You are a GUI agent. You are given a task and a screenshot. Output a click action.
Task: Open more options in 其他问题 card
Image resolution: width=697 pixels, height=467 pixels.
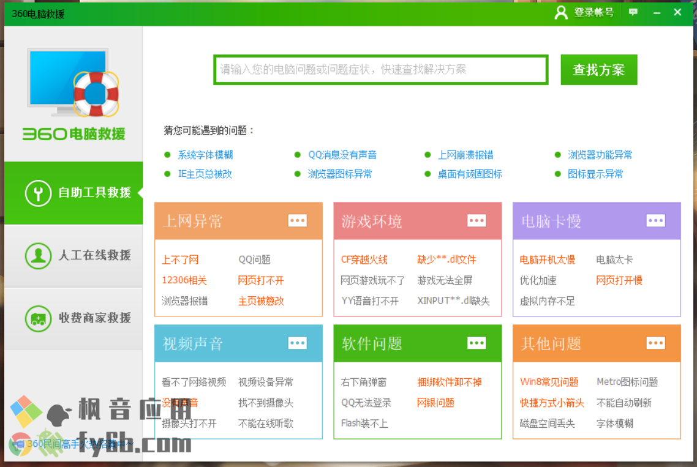coord(656,343)
